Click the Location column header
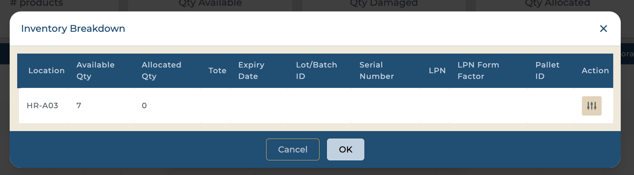This screenshot has height=175, width=634. 46,71
